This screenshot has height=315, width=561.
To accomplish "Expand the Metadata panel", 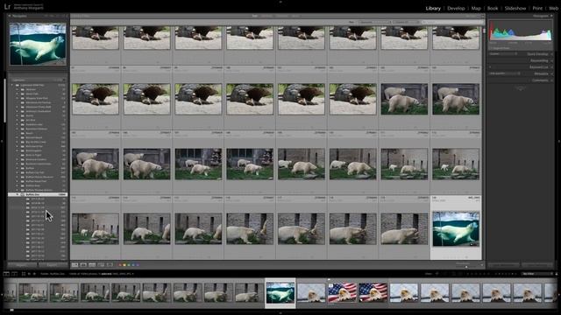I will coord(551,73).
